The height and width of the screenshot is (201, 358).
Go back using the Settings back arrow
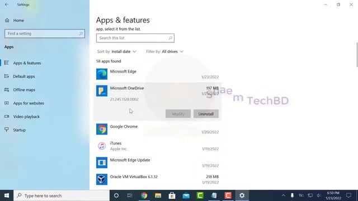pyautogui.click(x=7, y=4)
